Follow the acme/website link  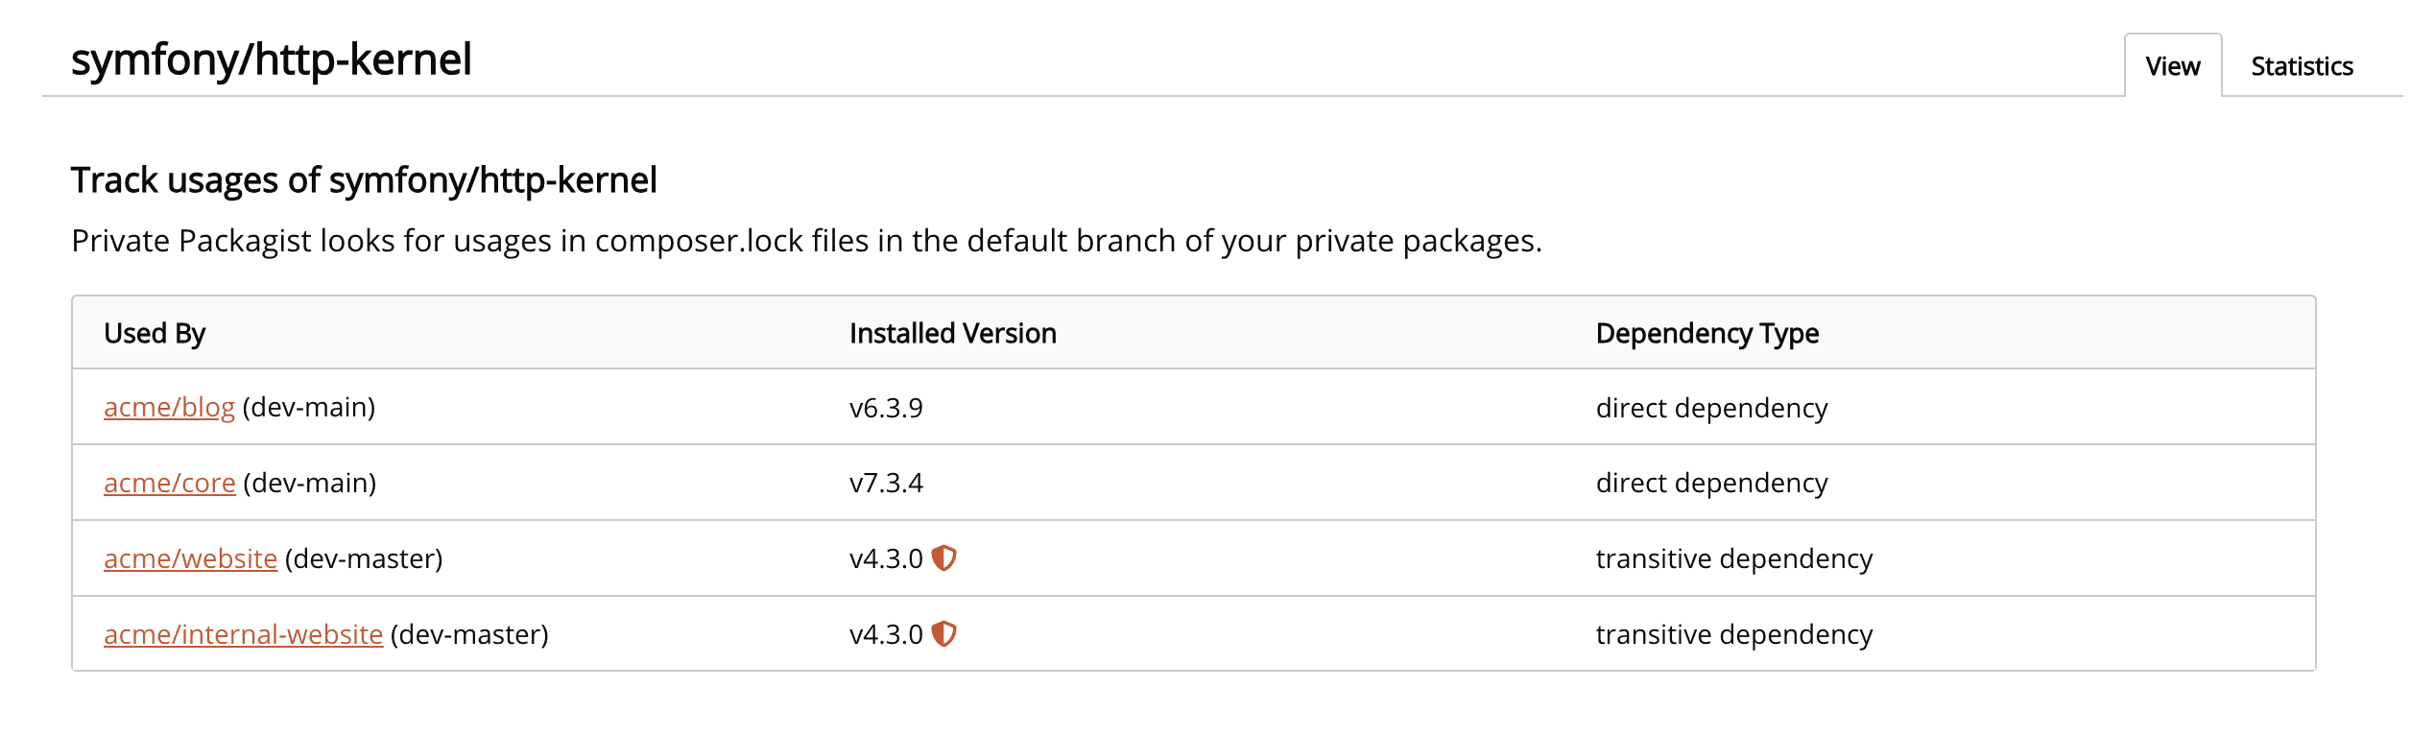(x=189, y=557)
